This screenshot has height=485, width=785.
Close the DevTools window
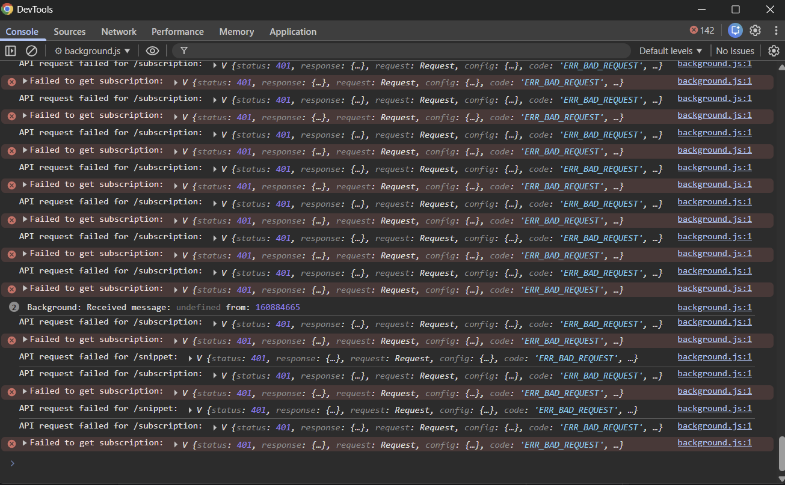pyautogui.click(x=770, y=9)
